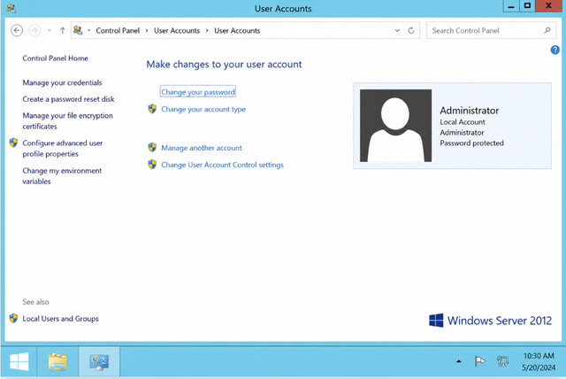
Task: Click the network tray icon
Action: [x=502, y=361]
